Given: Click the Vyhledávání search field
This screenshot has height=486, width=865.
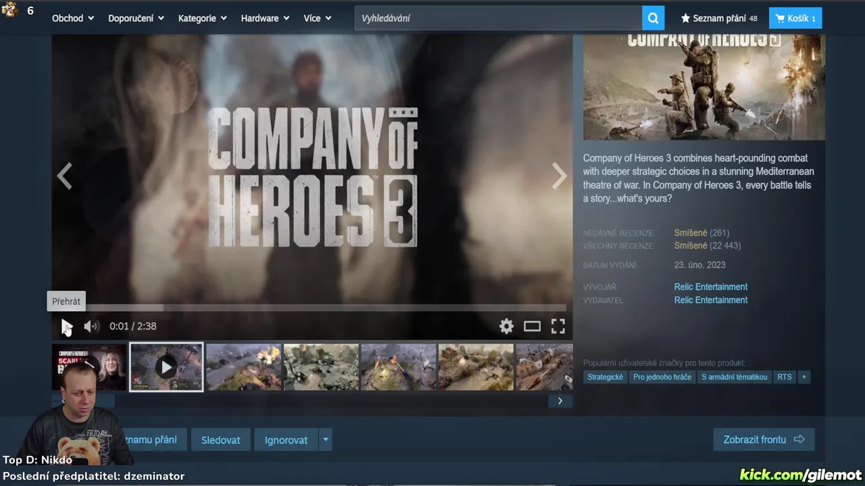Looking at the screenshot, I should pyautogui.click(x=498, y=18).
